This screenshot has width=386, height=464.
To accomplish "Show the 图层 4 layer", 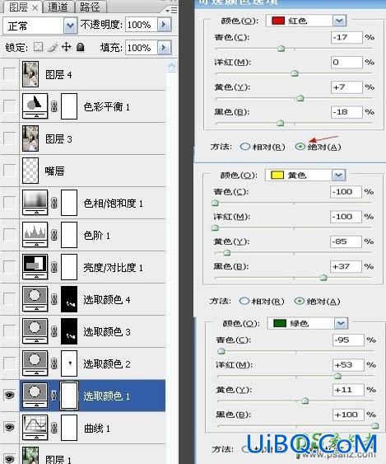I will (x=9, y=74).
